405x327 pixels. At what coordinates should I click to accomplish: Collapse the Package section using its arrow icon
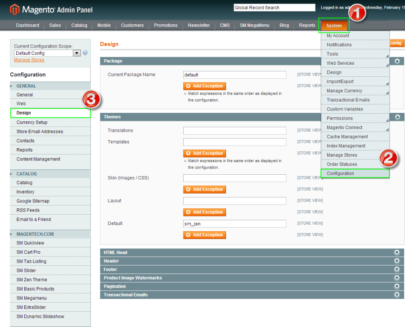click(x=397, y=61)
